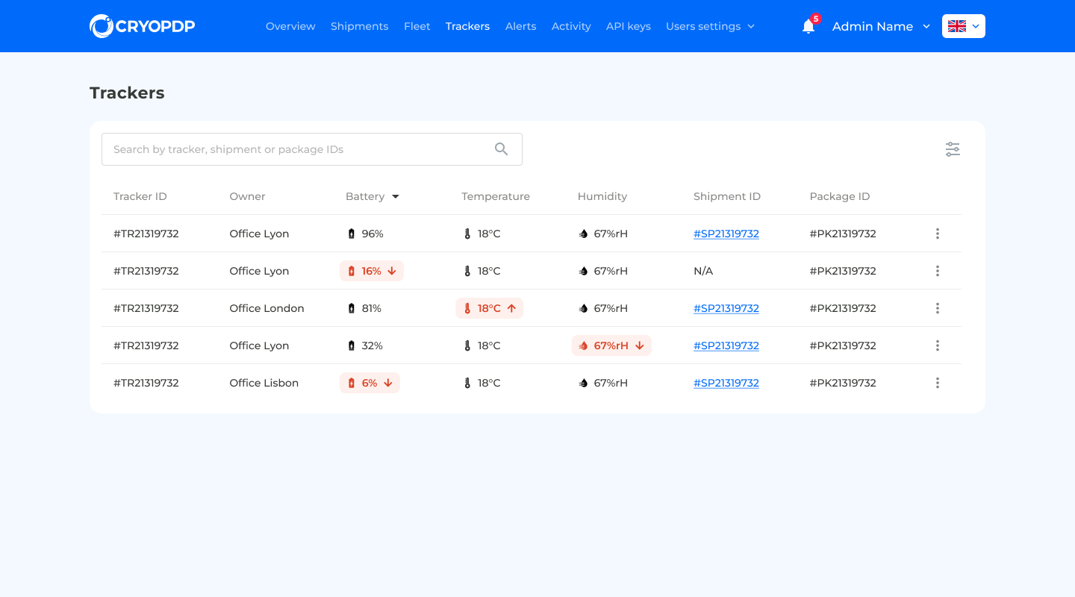
Task: Click the Office London owner cell
Action: (x=267, y=308)
